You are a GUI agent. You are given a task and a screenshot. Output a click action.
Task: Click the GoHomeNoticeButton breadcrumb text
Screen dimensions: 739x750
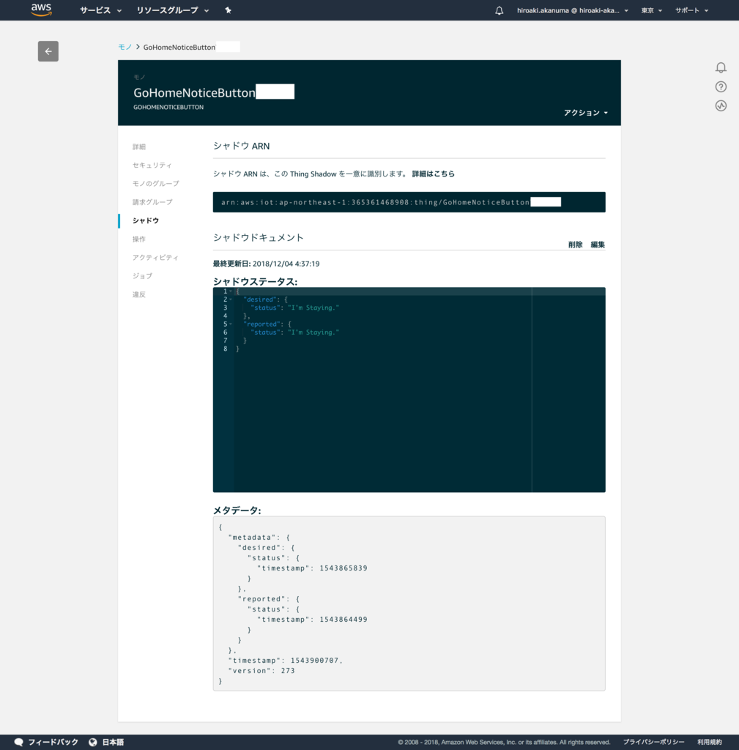point(179,47)
